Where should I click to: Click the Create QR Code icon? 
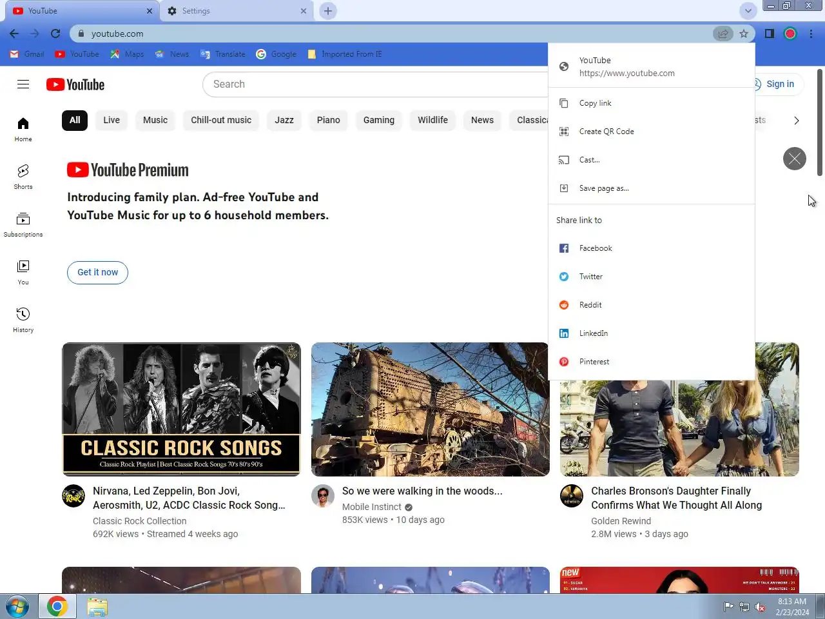[x=564, y=132]
